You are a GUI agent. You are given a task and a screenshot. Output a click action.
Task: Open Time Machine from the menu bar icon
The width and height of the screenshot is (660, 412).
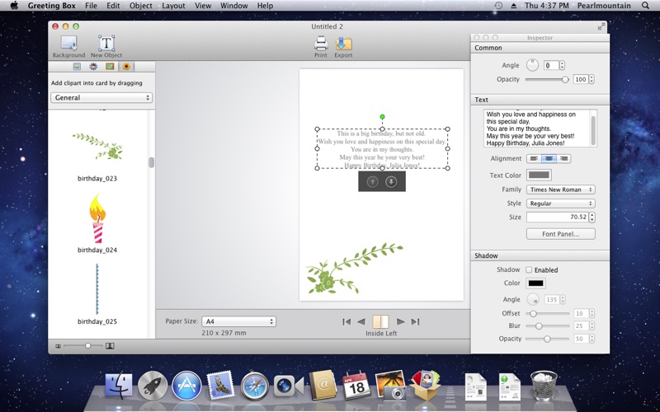[498, 6]
